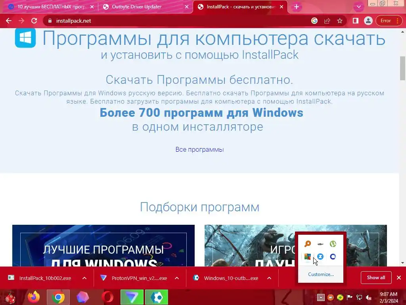
Task: Click the page vertical scrollbar thumb
Action: pos(402,68)
